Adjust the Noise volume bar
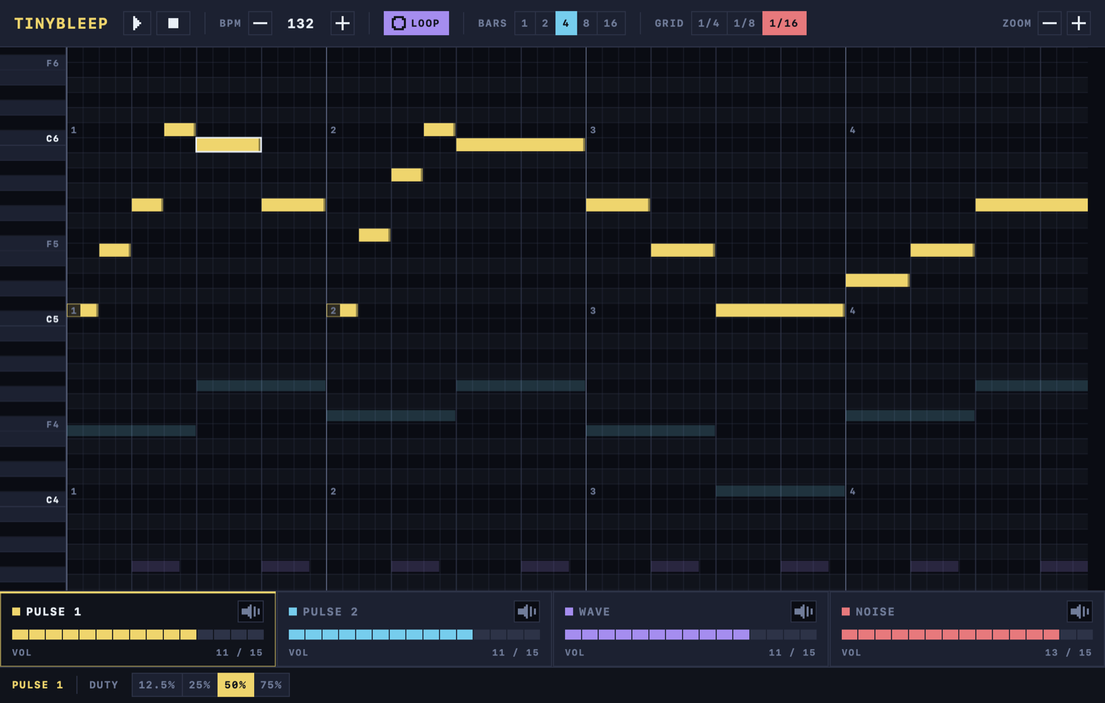The width and height of the screenshot is (1105, 703). 967,635
